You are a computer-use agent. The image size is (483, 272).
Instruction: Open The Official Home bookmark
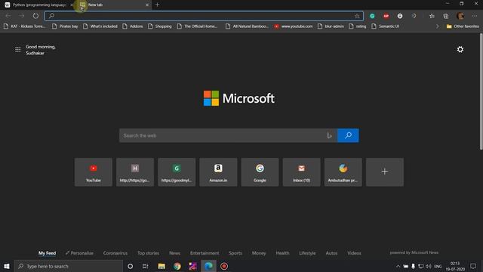tap(197, 26)
